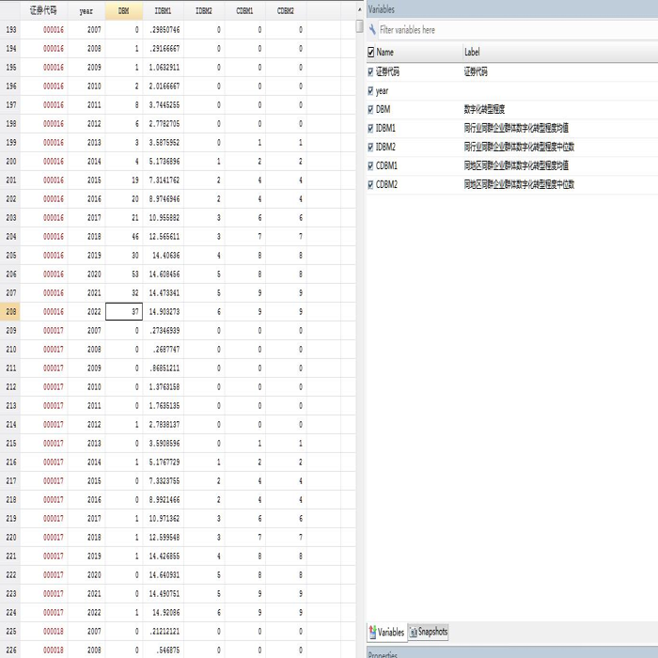Click label 同地区同群企业群体数字化转型程度中位数
658x658 pixels.
(x=519, y=184)
